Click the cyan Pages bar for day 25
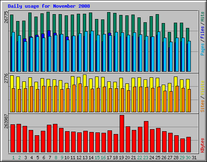 pos(159,51)
